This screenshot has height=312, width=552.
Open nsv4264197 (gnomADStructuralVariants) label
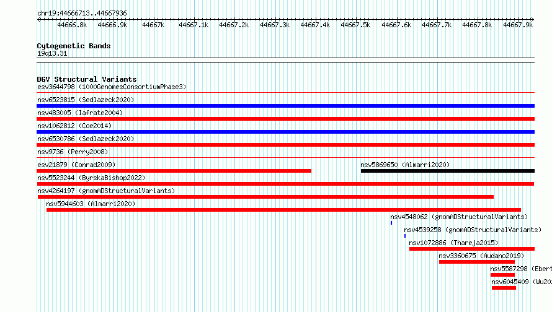[106, 191]
